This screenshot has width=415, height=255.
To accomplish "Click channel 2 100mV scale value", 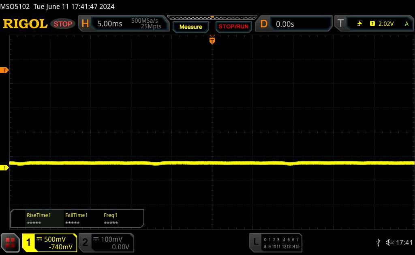I will click(112, 239).
